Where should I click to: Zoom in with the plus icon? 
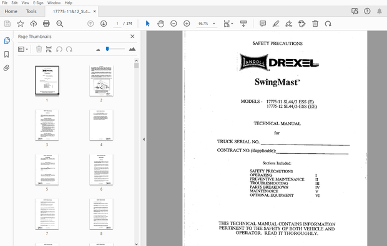click(187, 24)
